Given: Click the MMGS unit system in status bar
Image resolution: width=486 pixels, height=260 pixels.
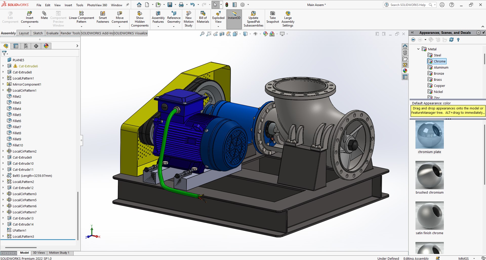Looking at the screenshot, I should [463, 258].
